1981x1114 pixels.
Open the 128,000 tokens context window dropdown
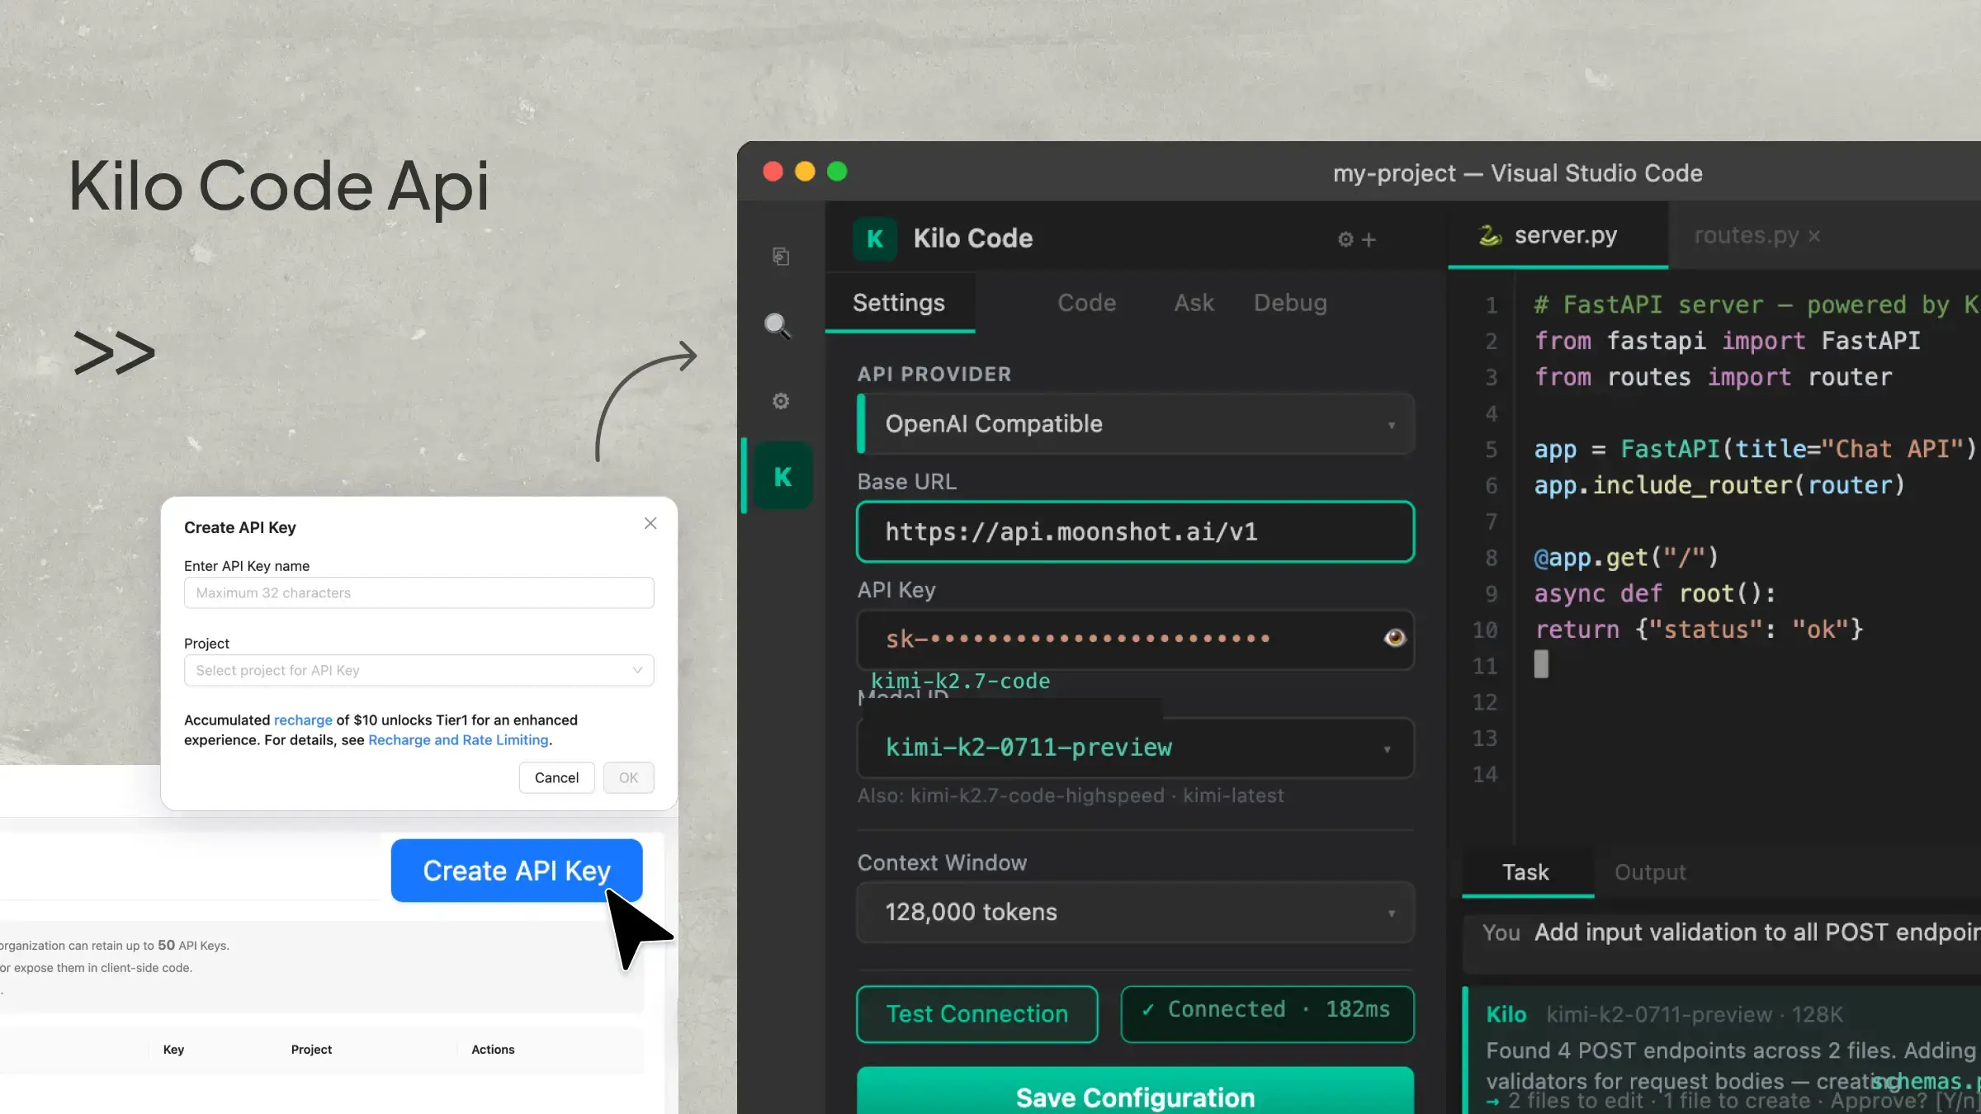pos(1136,912)
